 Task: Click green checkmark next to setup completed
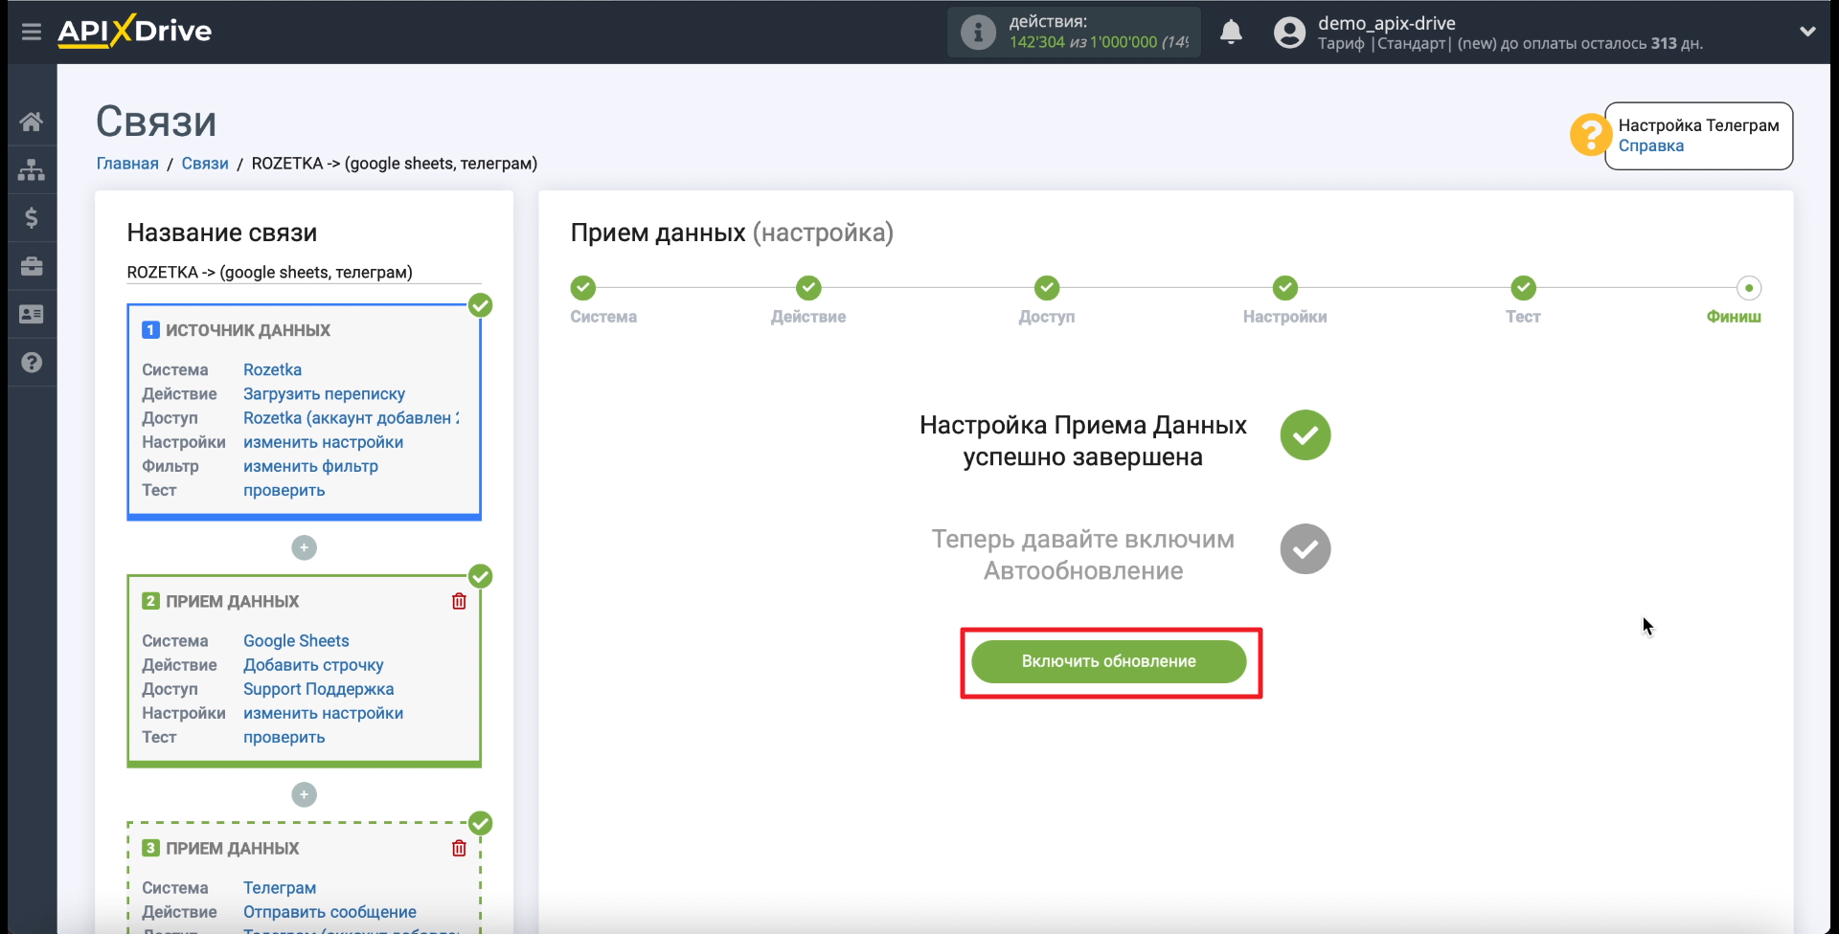pos(1305,435)
